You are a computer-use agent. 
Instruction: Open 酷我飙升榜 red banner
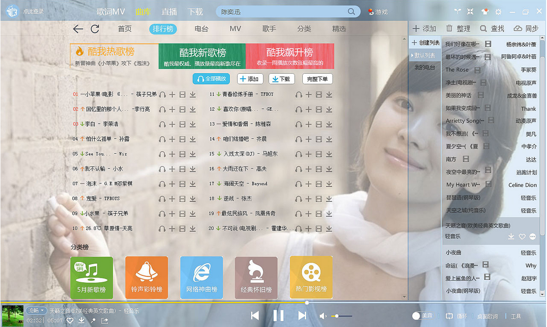290,56
